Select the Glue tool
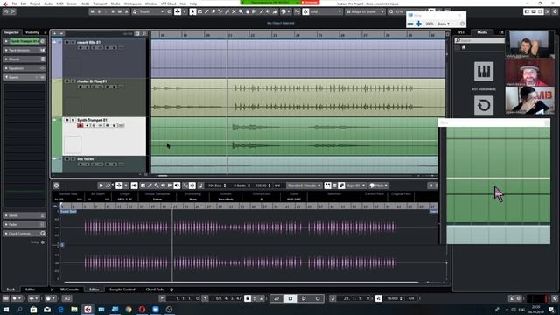Screen dimensions: 560x315 [227, 11]
